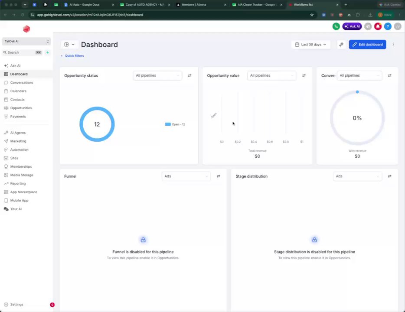
Task: Switch to the AIA Closer Tracker tab
Action: 257,5
